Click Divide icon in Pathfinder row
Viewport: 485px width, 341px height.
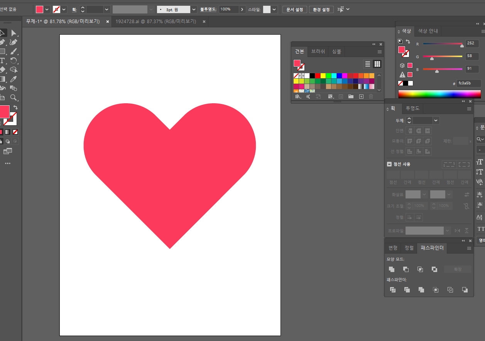click(x=393, y=290)
